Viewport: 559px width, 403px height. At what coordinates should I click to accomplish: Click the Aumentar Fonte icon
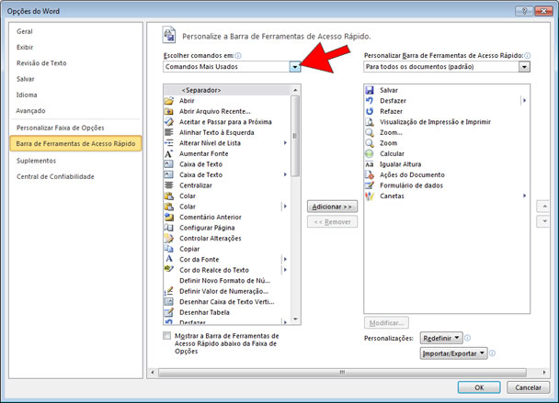(169, 154)
